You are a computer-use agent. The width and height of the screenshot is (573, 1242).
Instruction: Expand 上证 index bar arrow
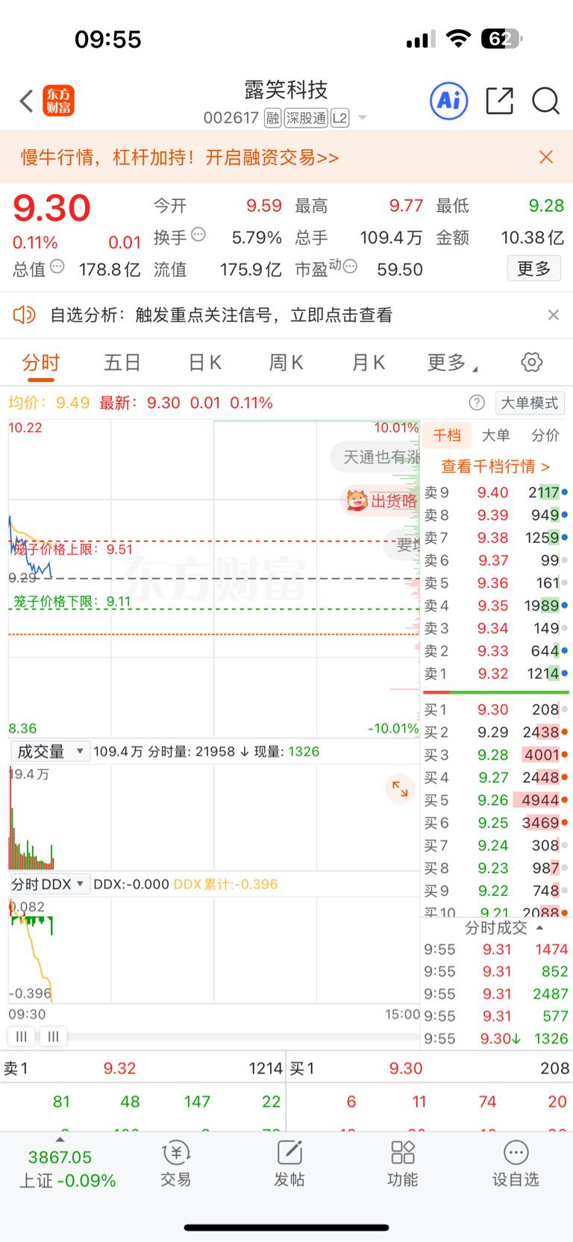click(x=60, y=1140)
